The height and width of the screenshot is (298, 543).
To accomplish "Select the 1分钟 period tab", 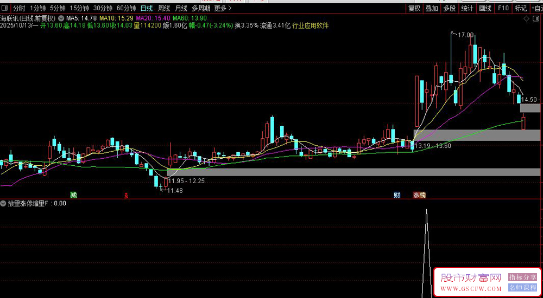I will click(x=38, y=8).
